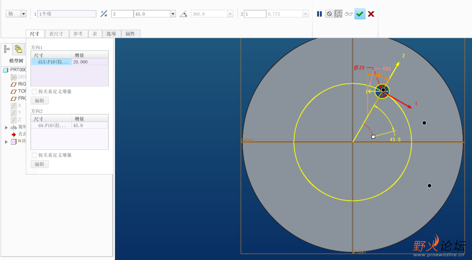The width and height of the screenshot is (472, 260).
Task: Select the DEF coordinate system tree item
Action: coord(18,77)
